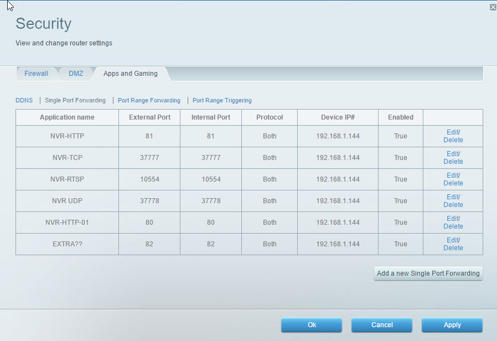
Task: Click external port 80 in NVR-HTTP-01 row
Action: coord(149,222)
